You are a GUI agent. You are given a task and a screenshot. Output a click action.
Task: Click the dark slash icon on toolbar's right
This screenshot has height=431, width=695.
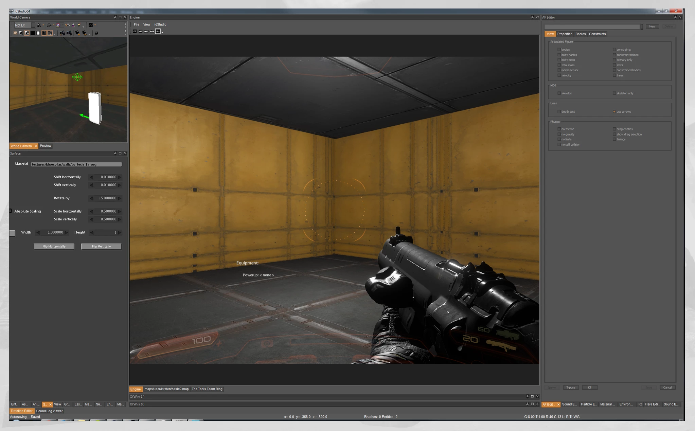click(91, 25)
